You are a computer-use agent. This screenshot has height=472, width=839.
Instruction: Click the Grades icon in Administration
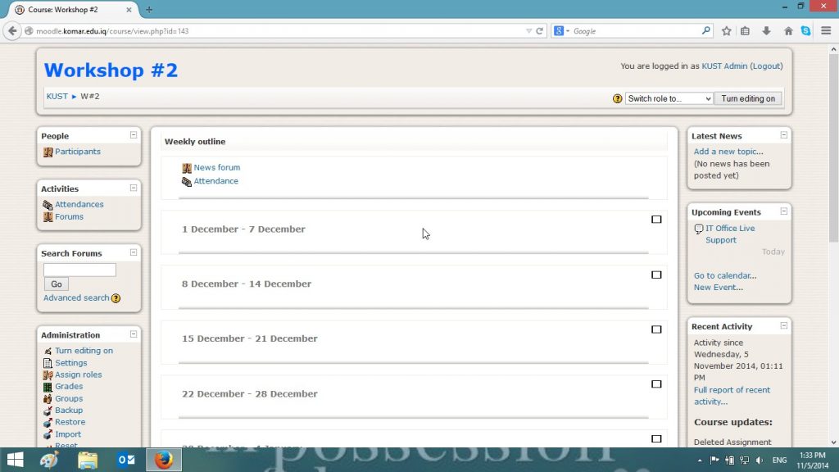point(48,387)
